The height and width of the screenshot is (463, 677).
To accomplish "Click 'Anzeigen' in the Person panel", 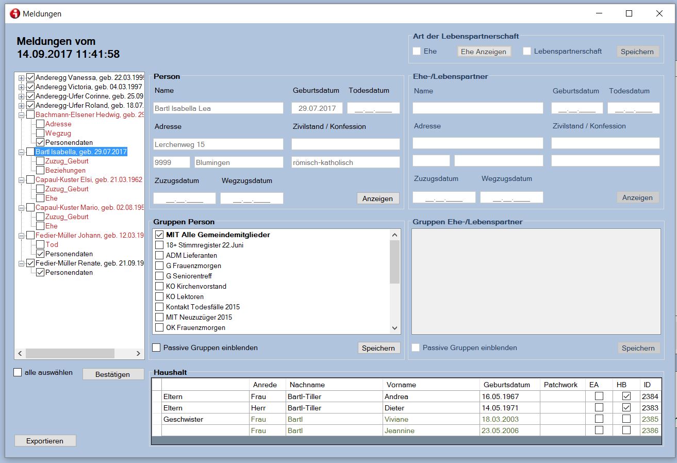I will (x=377, y=199).
